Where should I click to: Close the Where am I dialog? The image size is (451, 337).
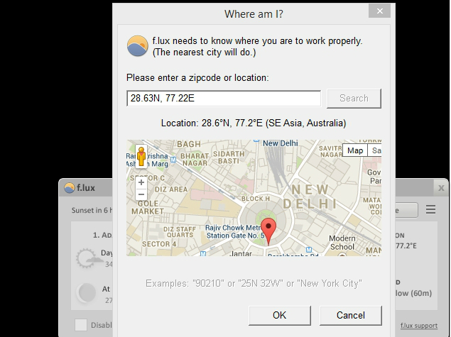click(x=379, y=11)
